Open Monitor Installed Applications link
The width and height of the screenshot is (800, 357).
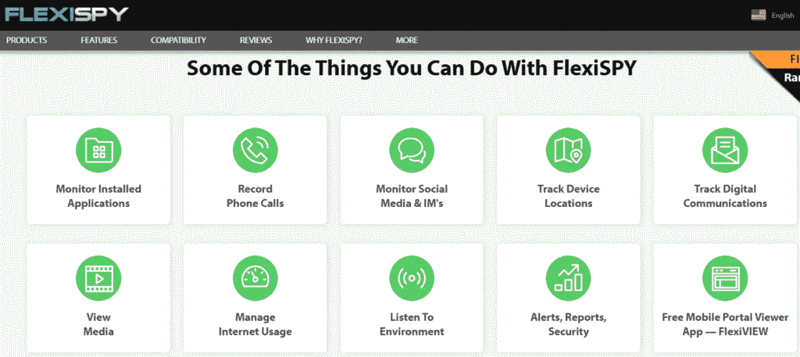(x=98, y=196)
